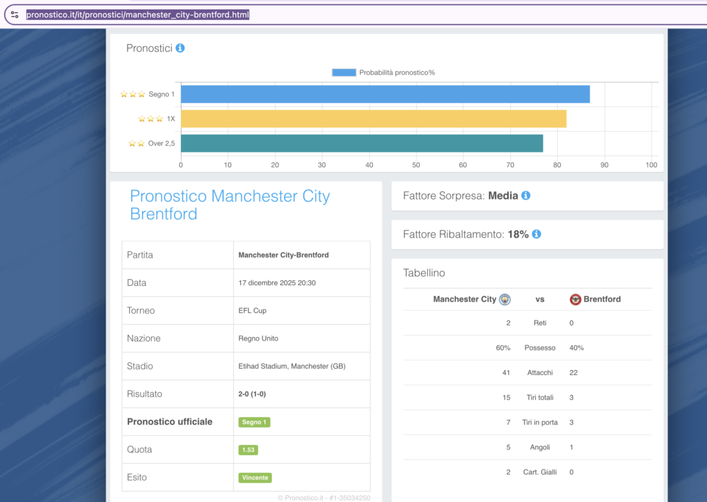Click the Pronostico Manchester City Brentford heading
The image size is (707, 502).
230,205
